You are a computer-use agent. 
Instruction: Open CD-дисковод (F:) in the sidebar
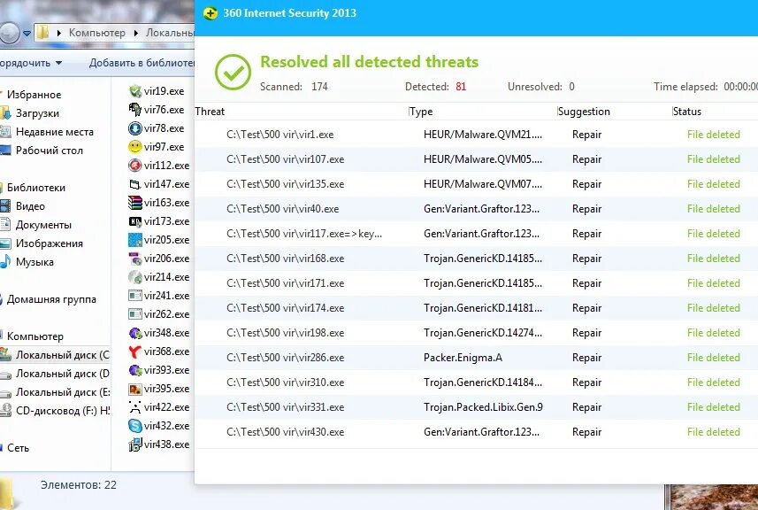tap(62, 411)
